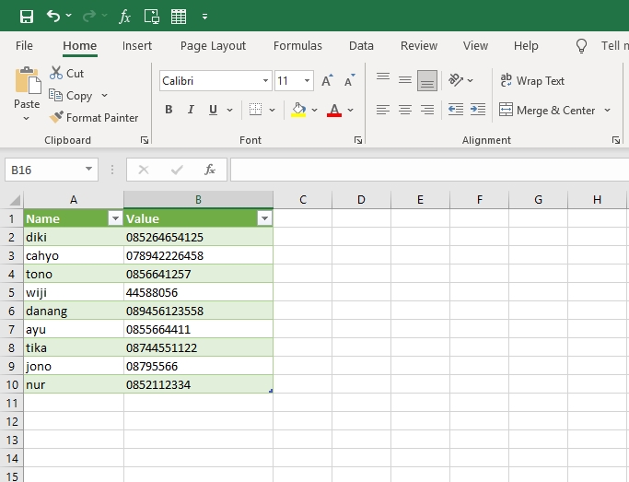Image resolution: width=629 pixels, height=482 pixels.
Task: Click the Paste clipboard icon
Action: [28, 81]
